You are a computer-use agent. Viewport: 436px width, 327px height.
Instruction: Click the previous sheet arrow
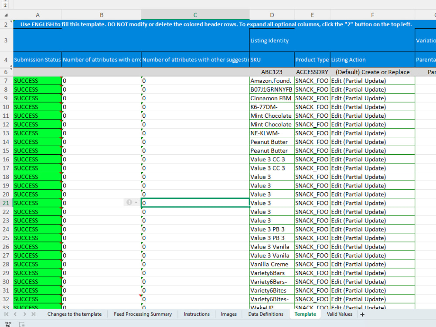15,314
